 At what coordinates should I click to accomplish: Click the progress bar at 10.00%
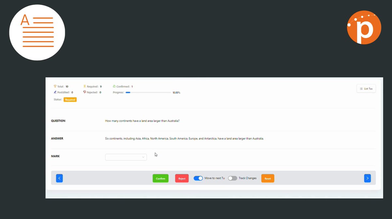click(x=148, y=93)
